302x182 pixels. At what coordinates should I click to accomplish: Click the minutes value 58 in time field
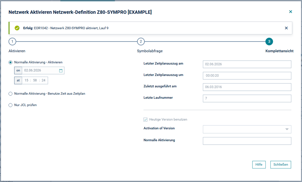tap(35, 80)
